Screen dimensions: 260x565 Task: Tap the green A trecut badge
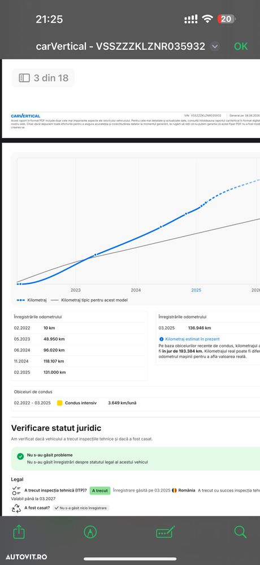[99, 490]
